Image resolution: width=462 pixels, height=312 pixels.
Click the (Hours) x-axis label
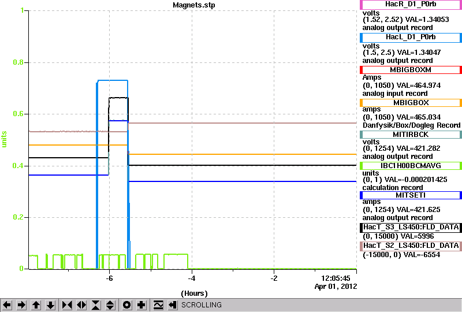(x=194, y=294)
